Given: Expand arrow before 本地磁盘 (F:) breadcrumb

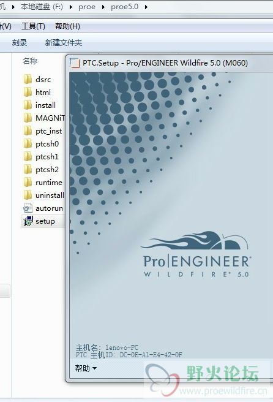Looking at the screenshot, I should [x=13, y=7].
